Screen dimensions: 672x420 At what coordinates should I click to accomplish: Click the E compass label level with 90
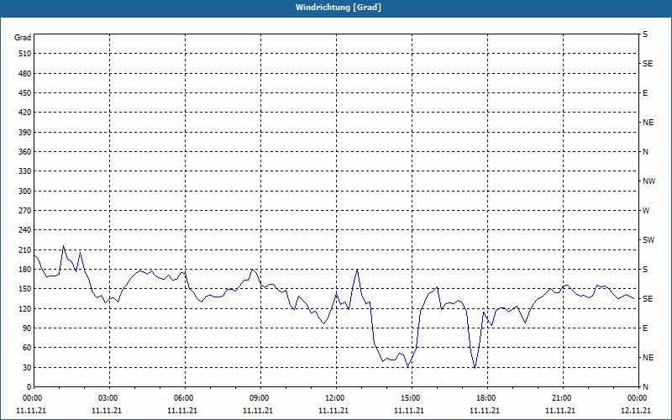645,328
